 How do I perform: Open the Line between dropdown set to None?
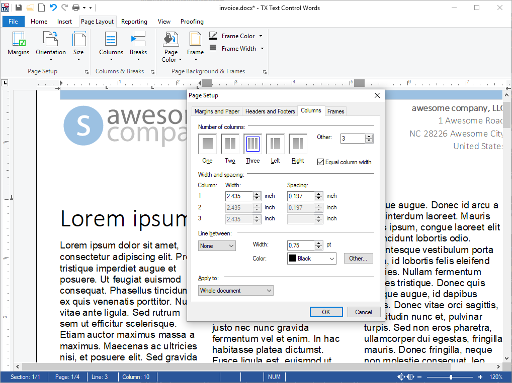click(x=217, y=245)
